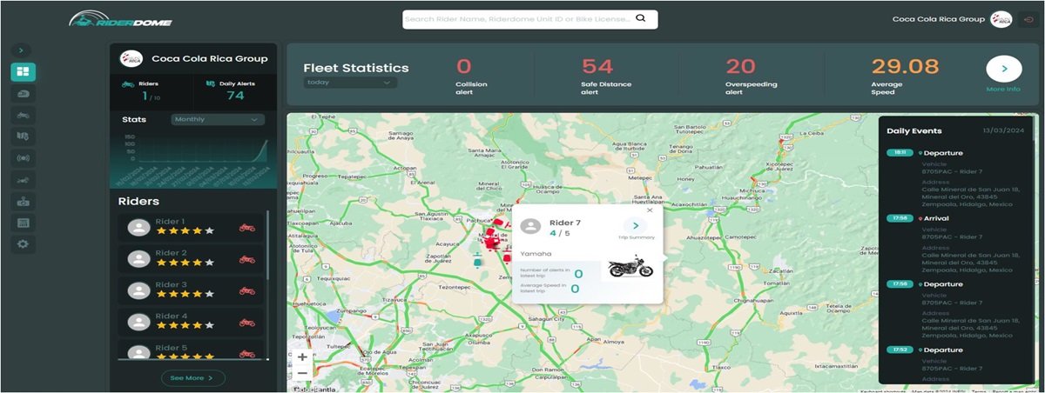Expand the left sidebar with chevron

pyautogui.click(x=23, y=51)
